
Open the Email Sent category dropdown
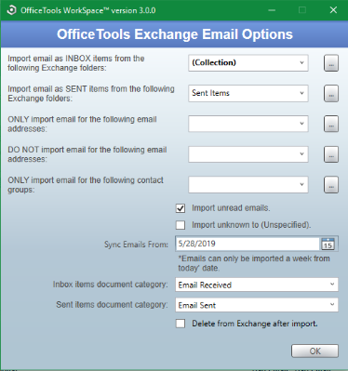257,305
